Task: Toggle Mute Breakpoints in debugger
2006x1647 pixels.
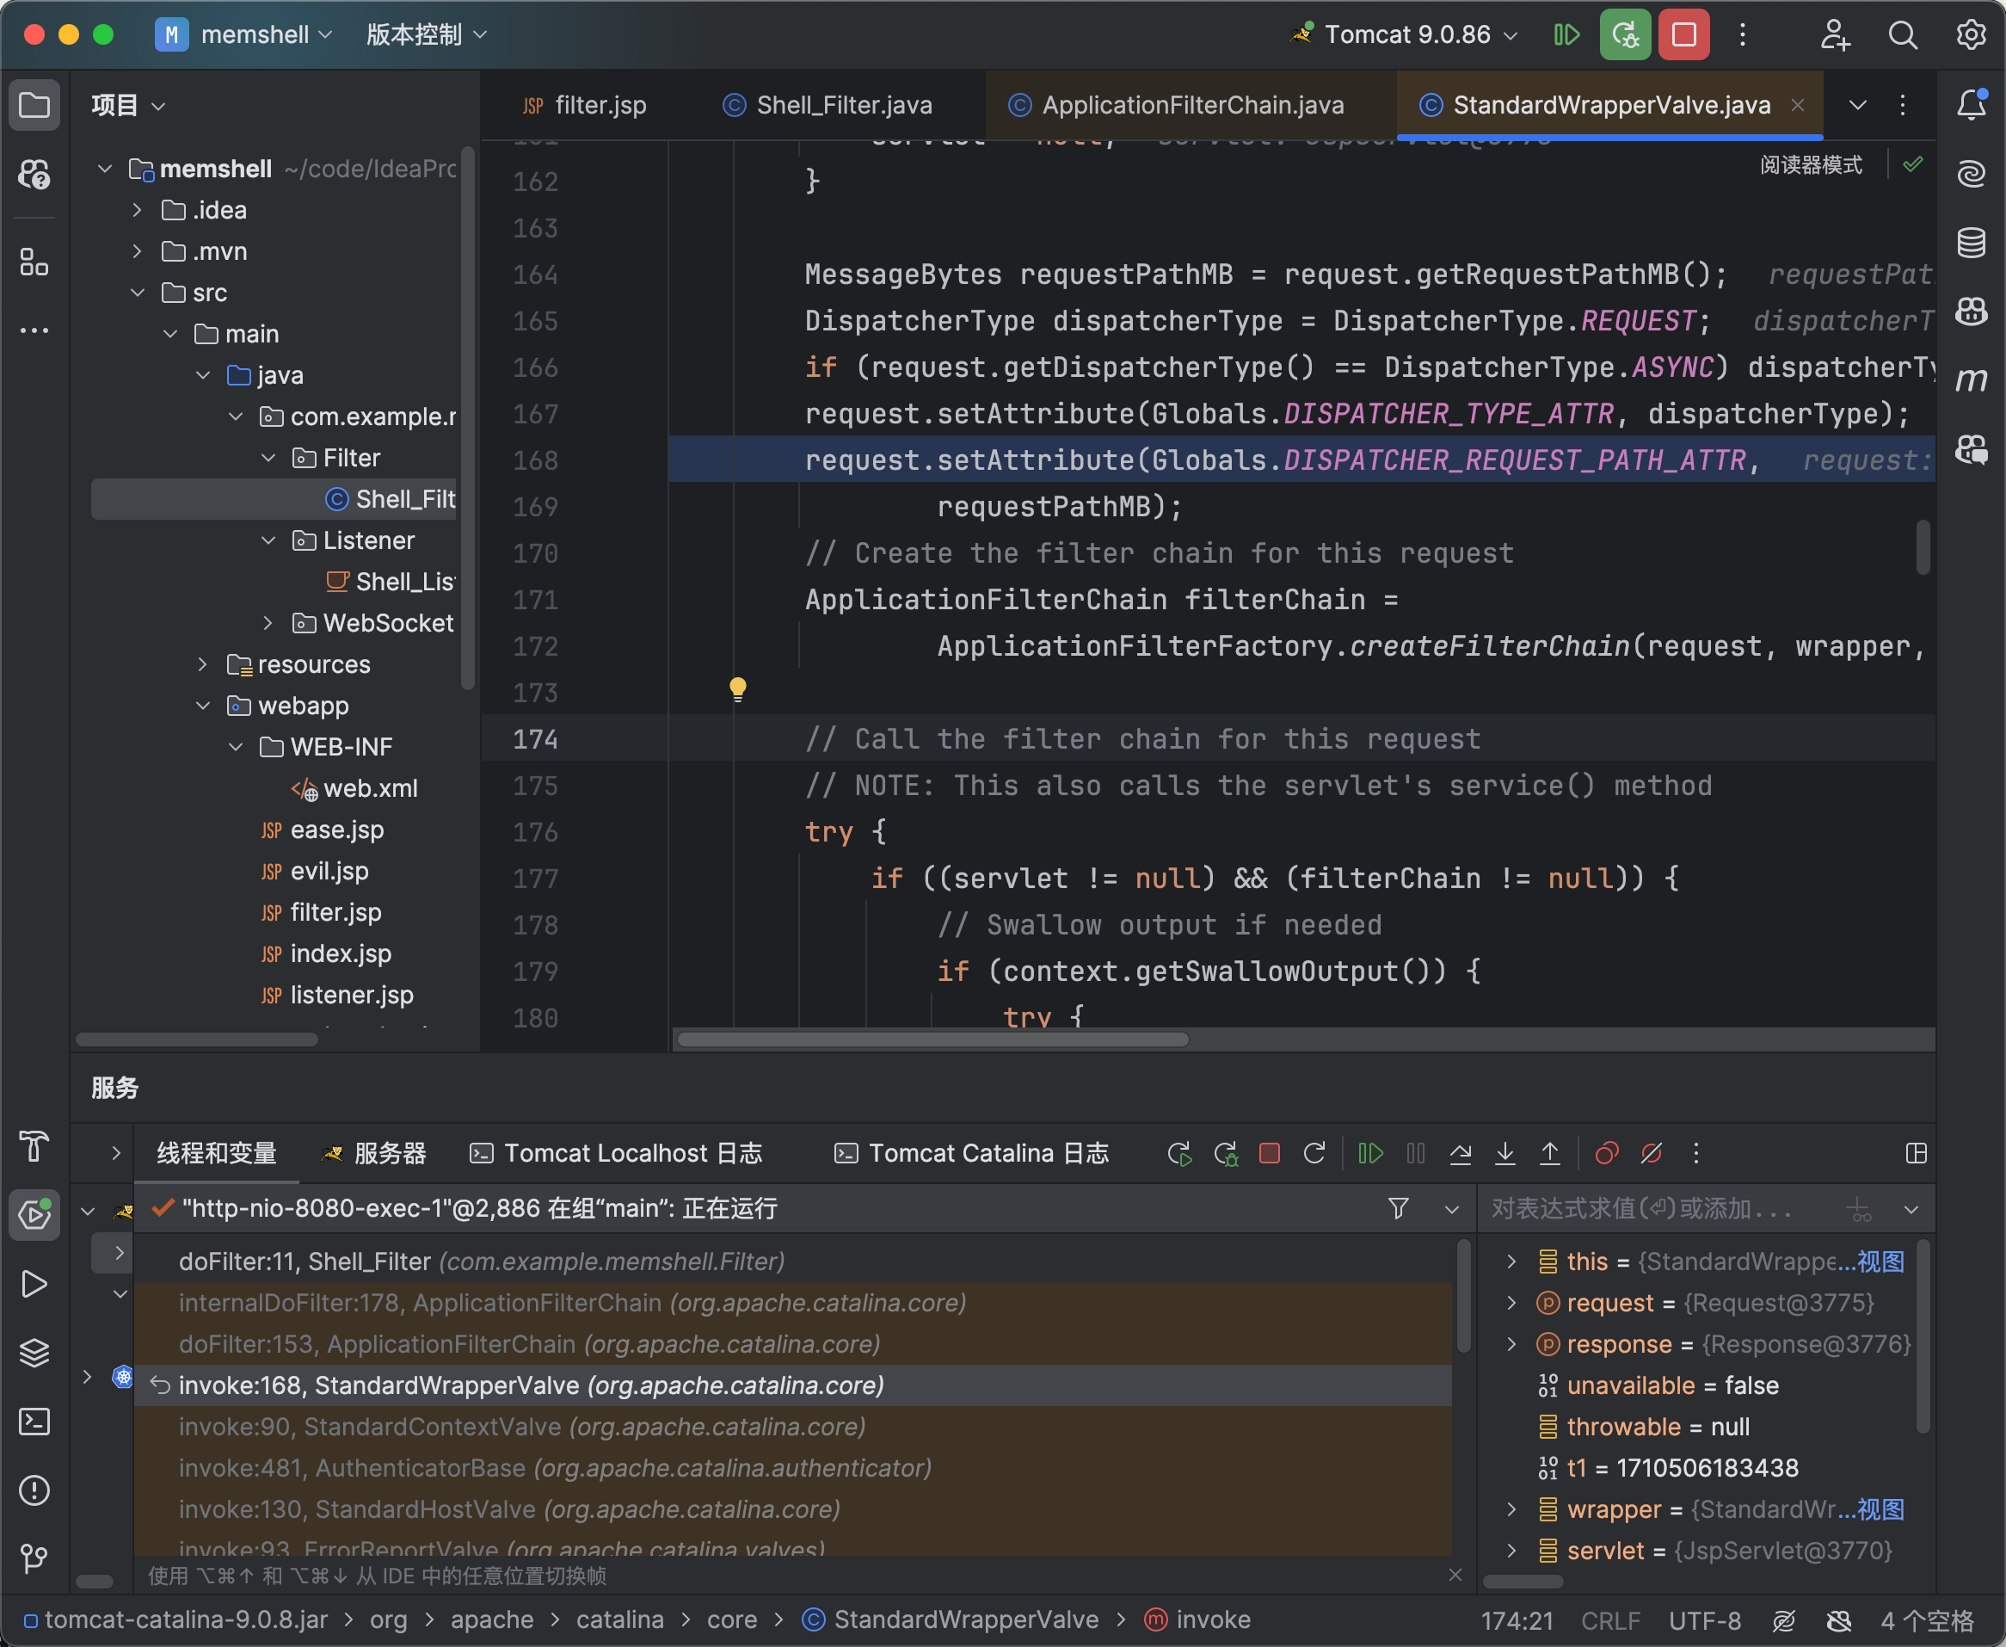Action: point(1652,1153)
